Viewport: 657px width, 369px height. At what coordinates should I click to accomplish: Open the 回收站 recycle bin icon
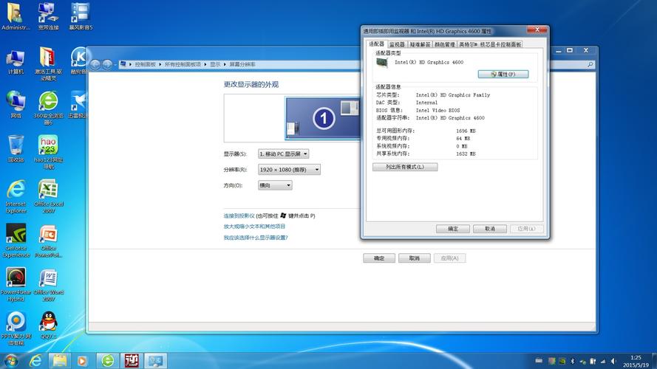pyautogui.click(x=16, y=149)
